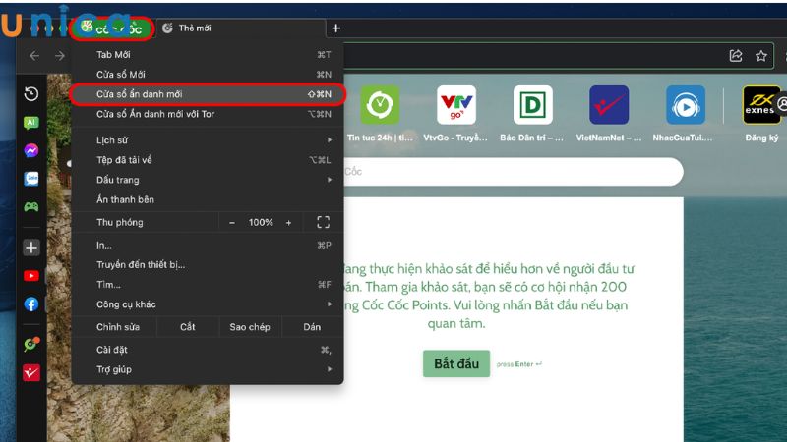The height and width of the screenshot is (442, 787).
Task: Toggle fullscreen from the Thu phóng row
Action: coord(323,223)
